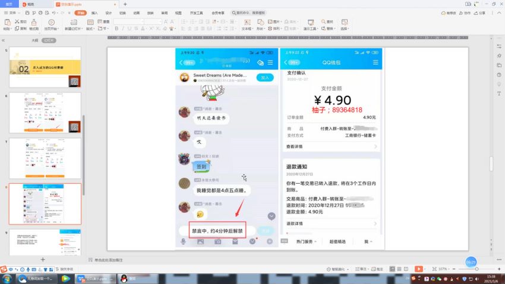Open the Transitions ribbon tab
Screen dimensions: 505x284
122,13
